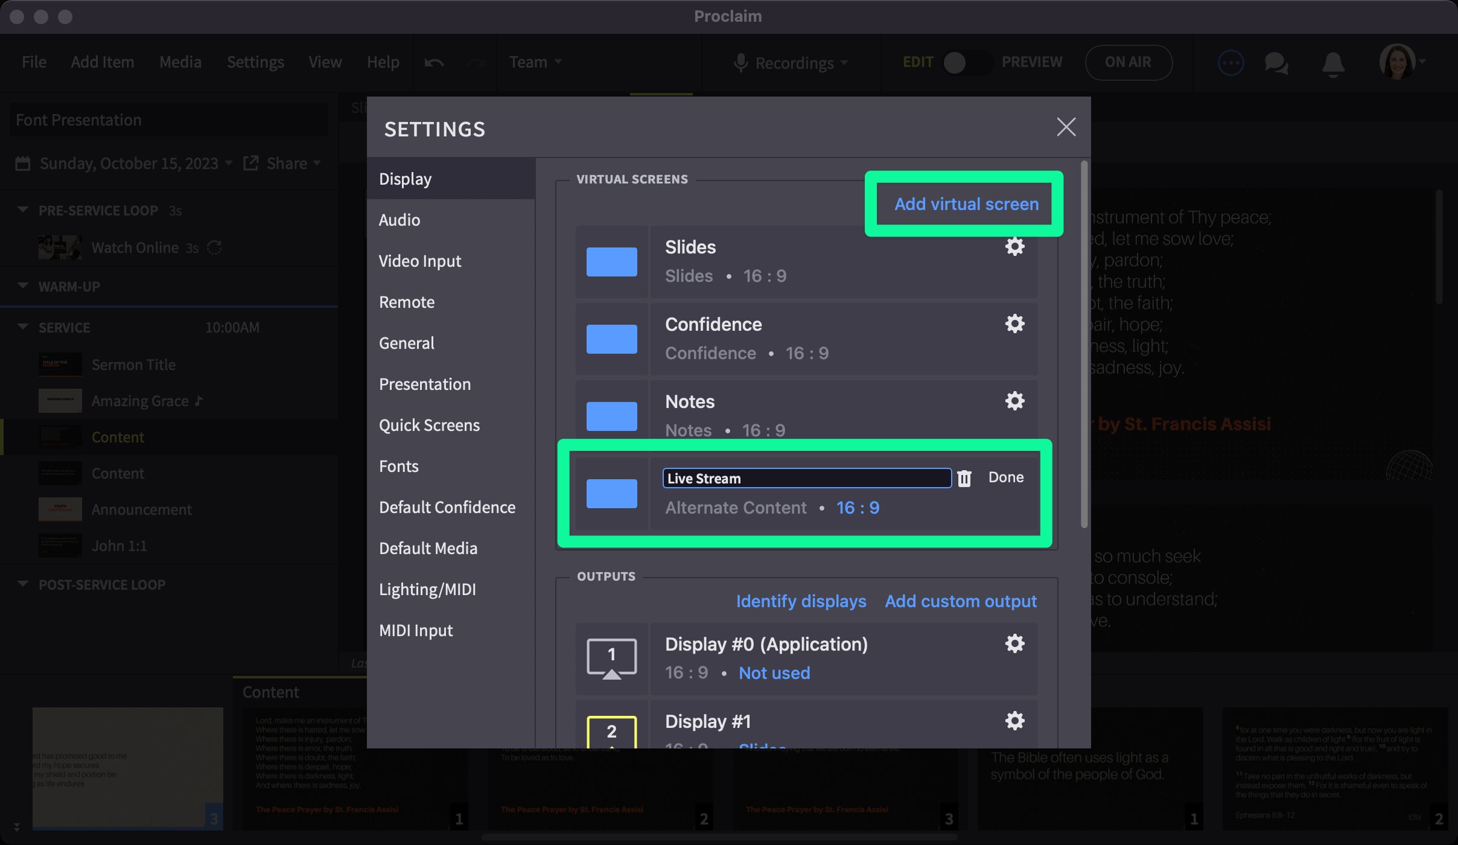Select the Fonts settings tab
The height and width of the screenshot is (845, 1458).
(397, 466)
